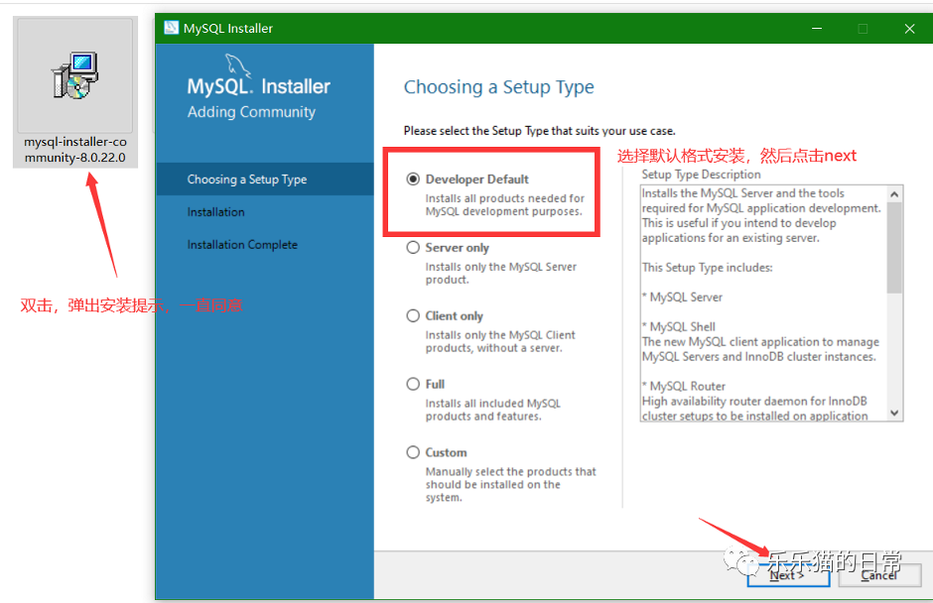Click the Setup Type Description scrollbar thumb
The height and width of the screenshot is (603, 933).
894,247
